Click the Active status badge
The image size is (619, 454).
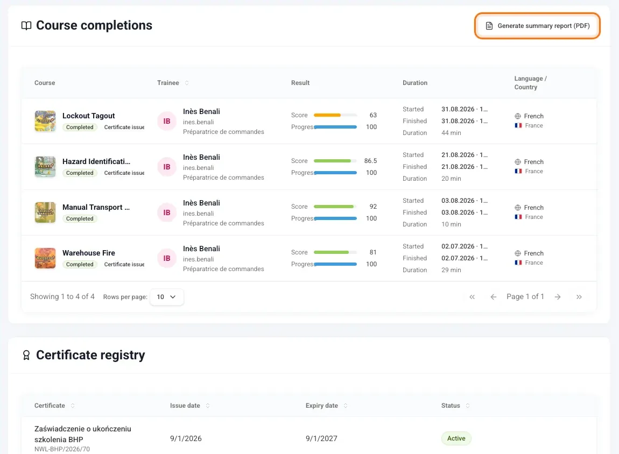click(456, 438)
